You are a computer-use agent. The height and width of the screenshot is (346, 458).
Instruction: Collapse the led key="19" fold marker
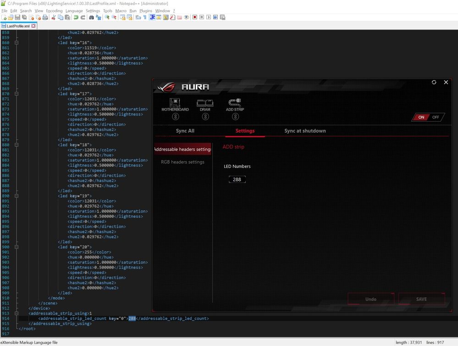point(17,196)
